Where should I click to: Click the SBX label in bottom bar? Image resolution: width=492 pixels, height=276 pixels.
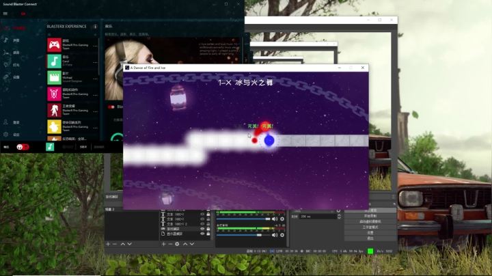(83, 147)
